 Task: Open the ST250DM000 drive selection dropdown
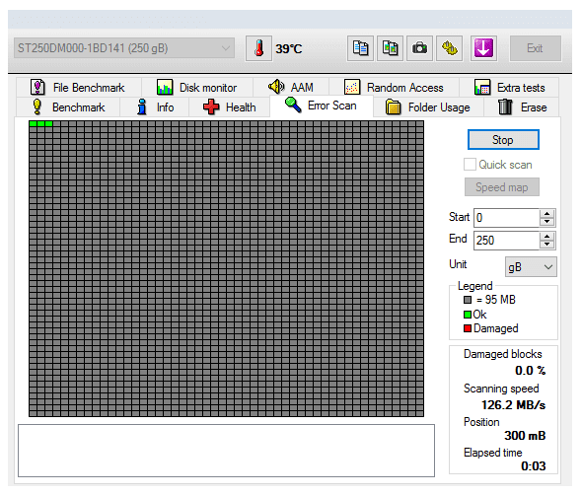(124, 48)
